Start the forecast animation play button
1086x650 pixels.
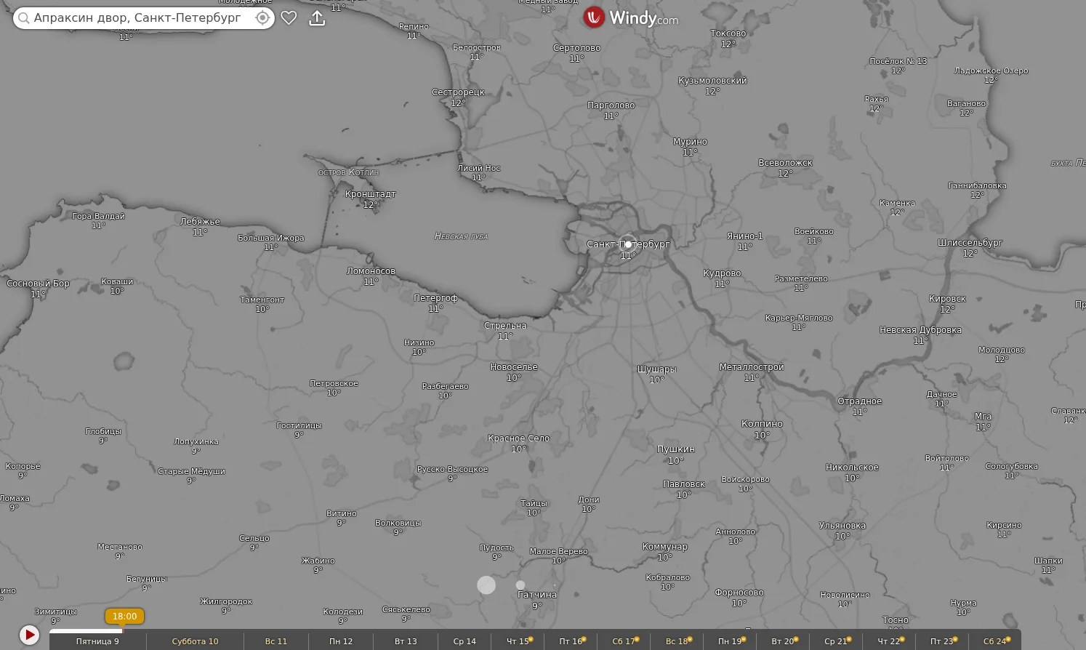tap(29, 635)
